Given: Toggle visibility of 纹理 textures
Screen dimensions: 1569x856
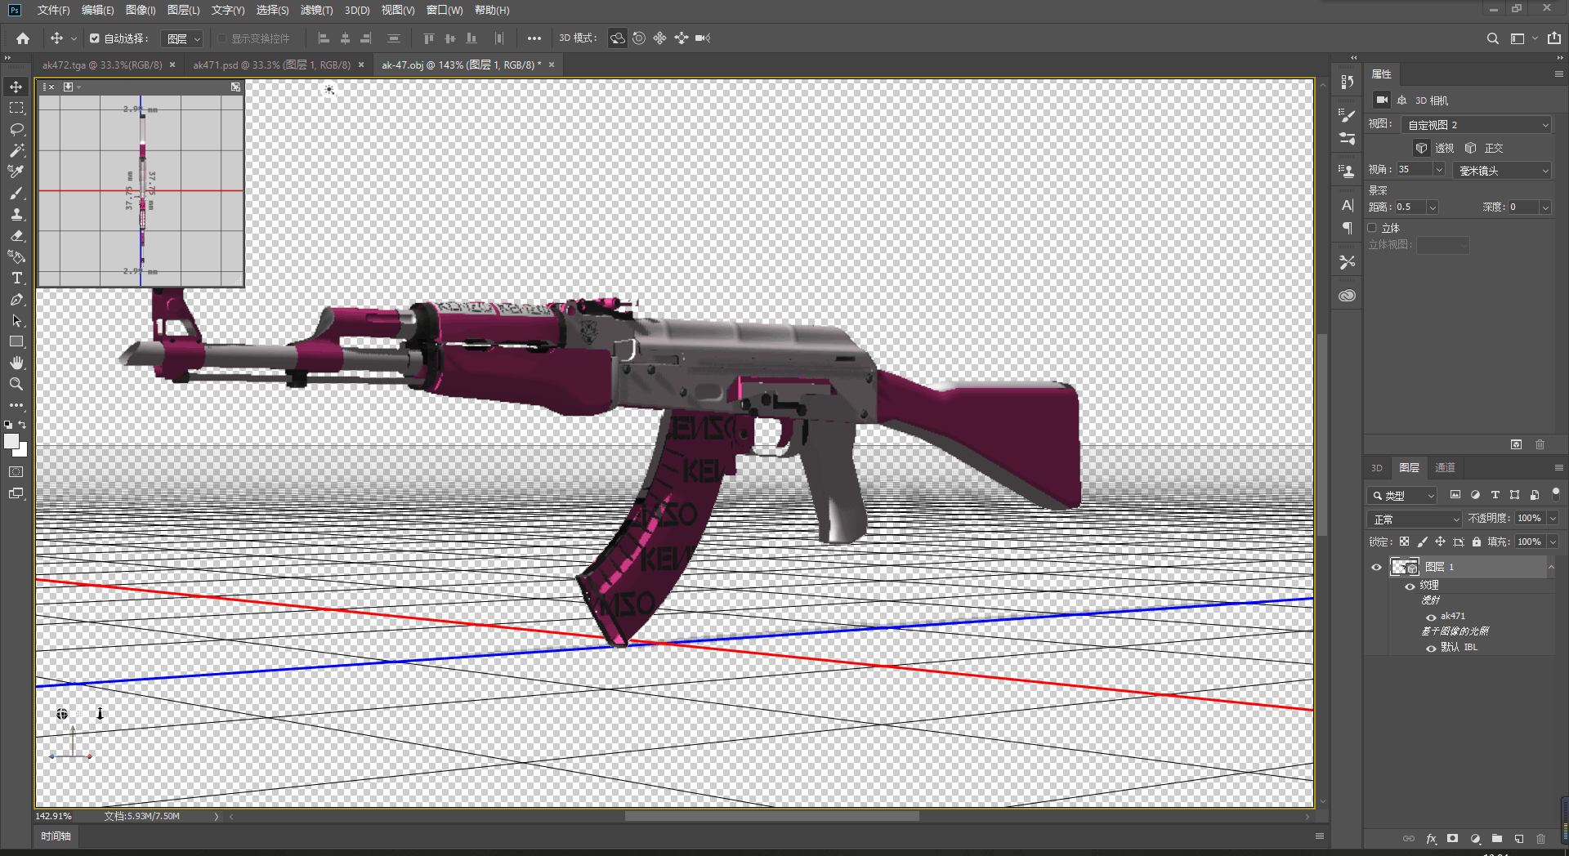Looking at the screenshot, I should [x=1410, y=586].
